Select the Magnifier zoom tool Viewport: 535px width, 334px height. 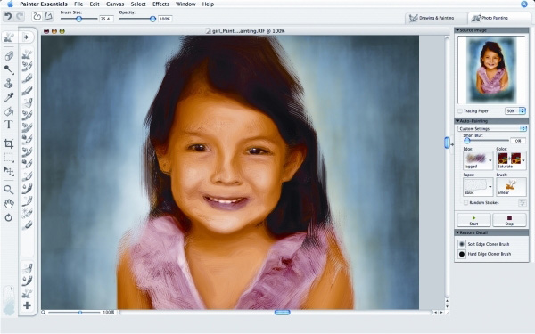coord(9,190)
